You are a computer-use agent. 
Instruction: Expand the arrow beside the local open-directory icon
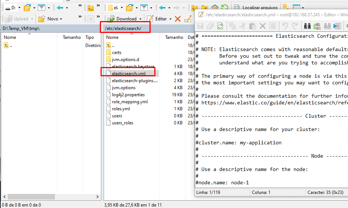(34, 8)
